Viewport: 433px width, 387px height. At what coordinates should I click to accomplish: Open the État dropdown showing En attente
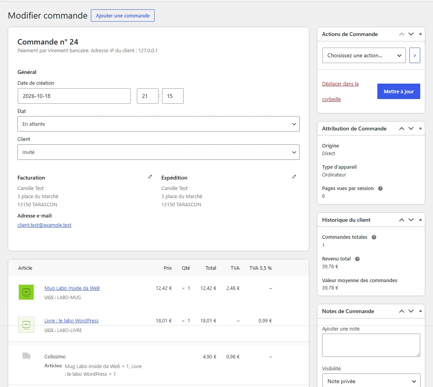pyautogui.click(x=158, y=124)
